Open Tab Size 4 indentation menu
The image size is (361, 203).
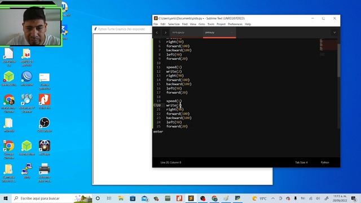pyautogui.click(x=301, y=162)
